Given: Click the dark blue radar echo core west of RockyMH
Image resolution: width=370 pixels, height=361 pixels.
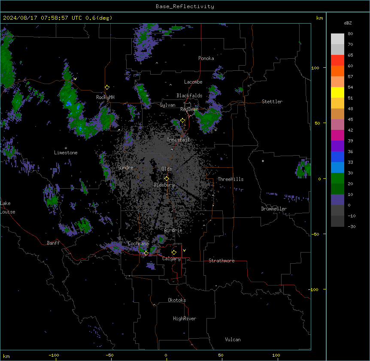Looking at the screenshot, I should (x=69, y=103).
